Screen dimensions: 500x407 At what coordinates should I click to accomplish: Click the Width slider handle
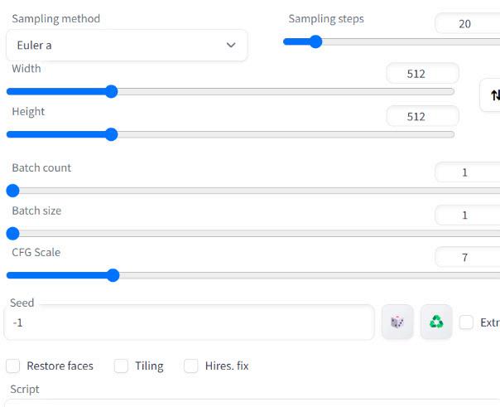(x=111, y=92)
